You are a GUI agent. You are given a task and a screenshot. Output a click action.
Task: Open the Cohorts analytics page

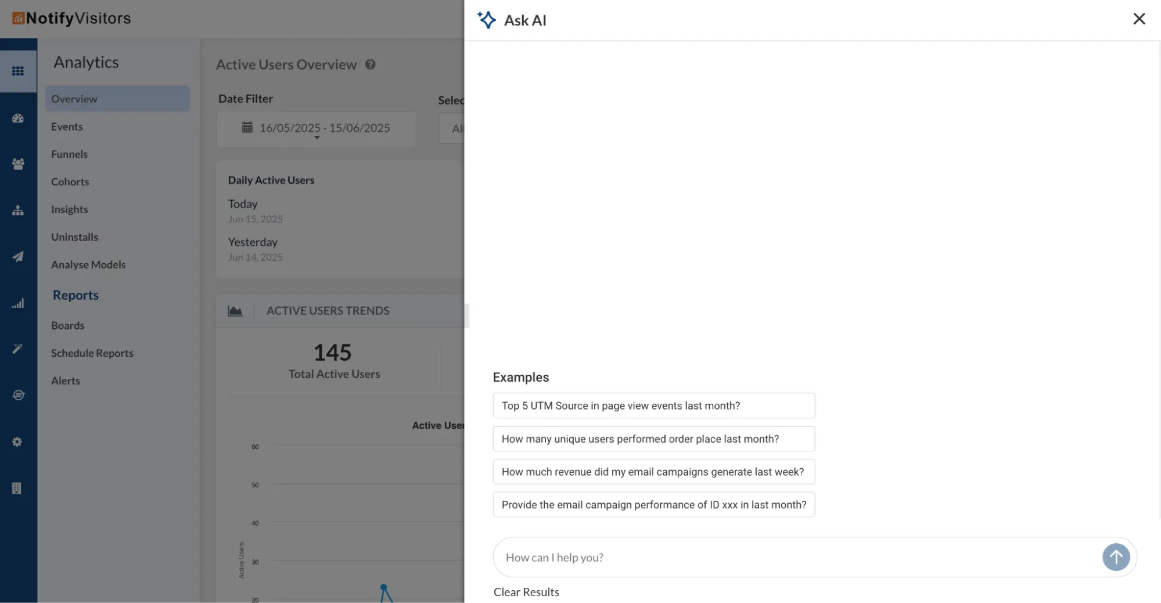[70, 182]
